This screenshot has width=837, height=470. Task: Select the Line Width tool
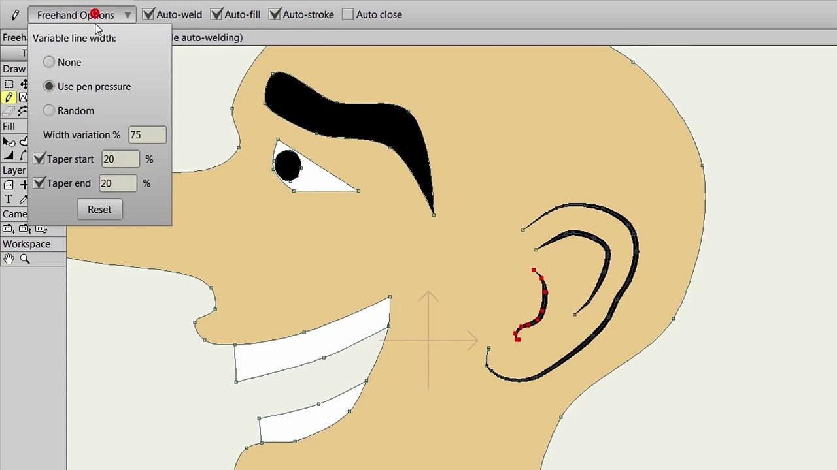[x=9, y=155]
